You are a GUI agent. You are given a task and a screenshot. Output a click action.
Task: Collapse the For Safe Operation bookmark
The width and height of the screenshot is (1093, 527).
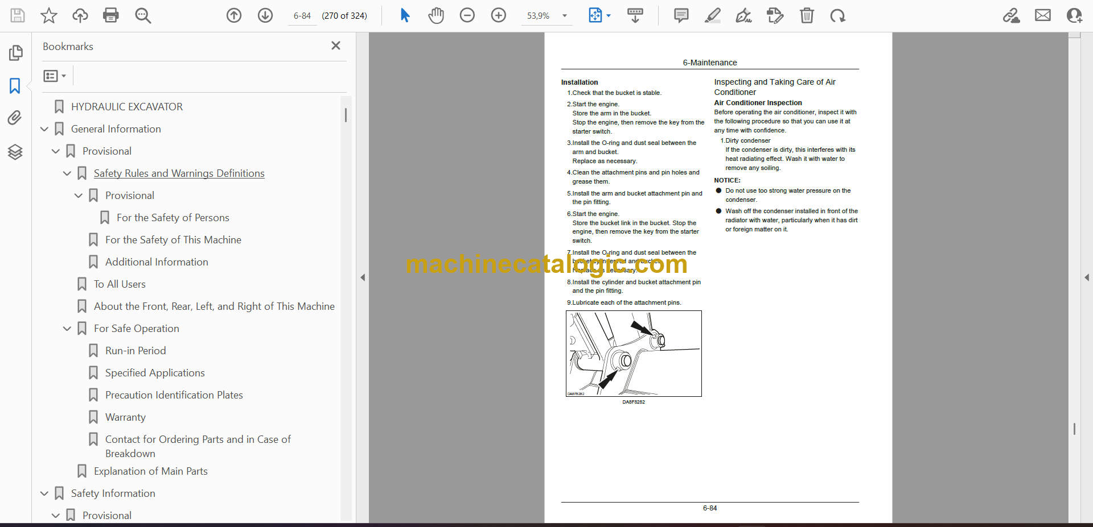click(x=67, y=329)
